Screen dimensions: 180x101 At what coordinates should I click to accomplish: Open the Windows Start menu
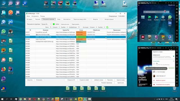pyautogui.click(x=2, y=99)
